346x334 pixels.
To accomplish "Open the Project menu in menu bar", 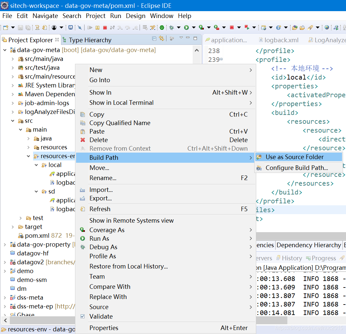I will [x=96, y=16].
